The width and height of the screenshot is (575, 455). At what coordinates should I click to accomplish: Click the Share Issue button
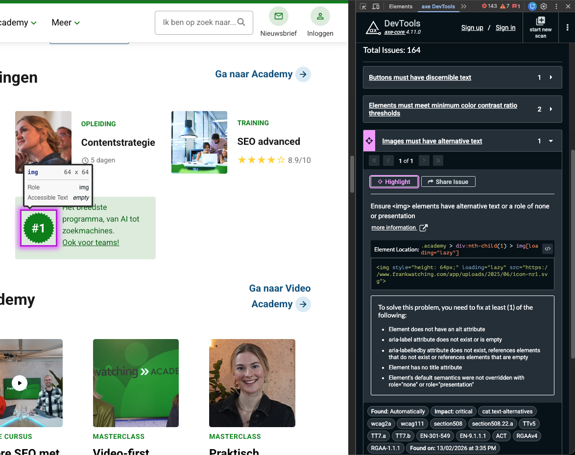(448, 182)
